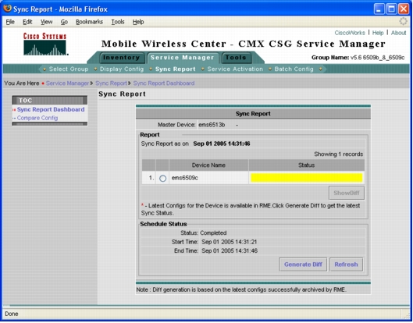This screenshot has height=323, width=413.
Task: Click the Firefox throbber activity icon
Action: click(x=404, y=21)
